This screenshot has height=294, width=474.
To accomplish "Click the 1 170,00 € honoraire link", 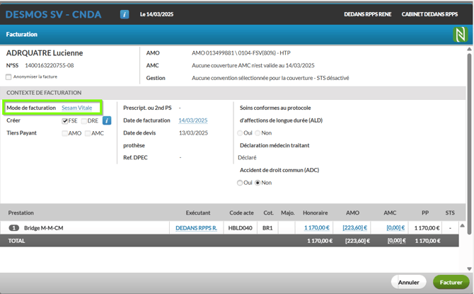I will tap(317, 228).
